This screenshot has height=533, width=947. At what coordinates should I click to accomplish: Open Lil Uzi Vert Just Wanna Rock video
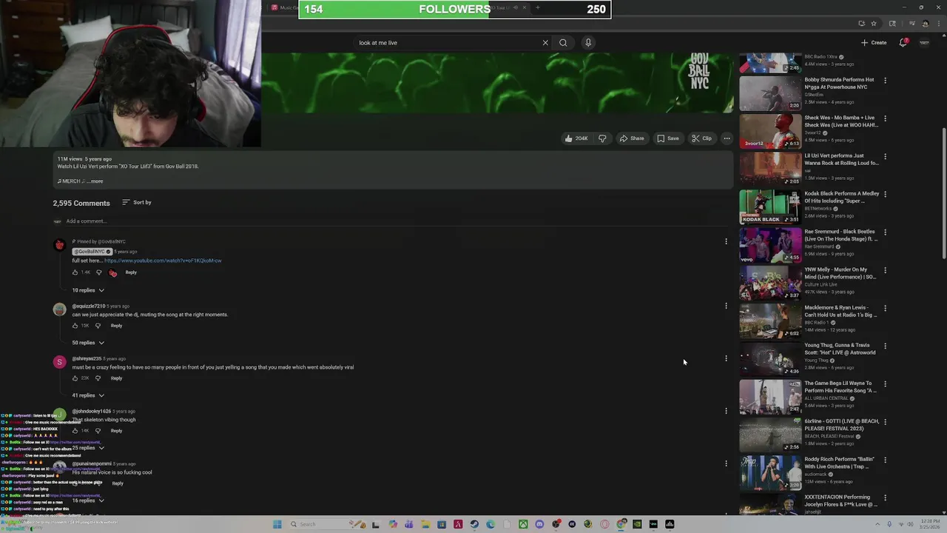tap(770, 169)
